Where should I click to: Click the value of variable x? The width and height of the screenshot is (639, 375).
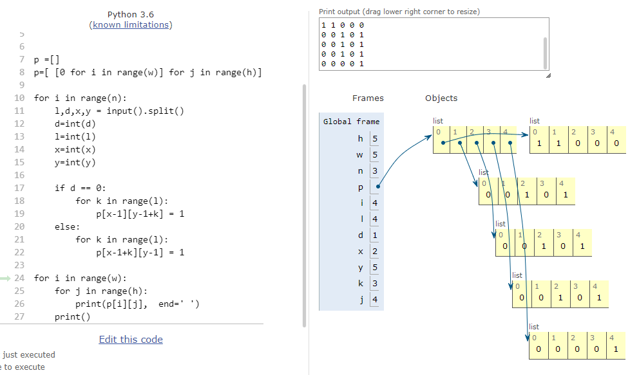[375, 252]
